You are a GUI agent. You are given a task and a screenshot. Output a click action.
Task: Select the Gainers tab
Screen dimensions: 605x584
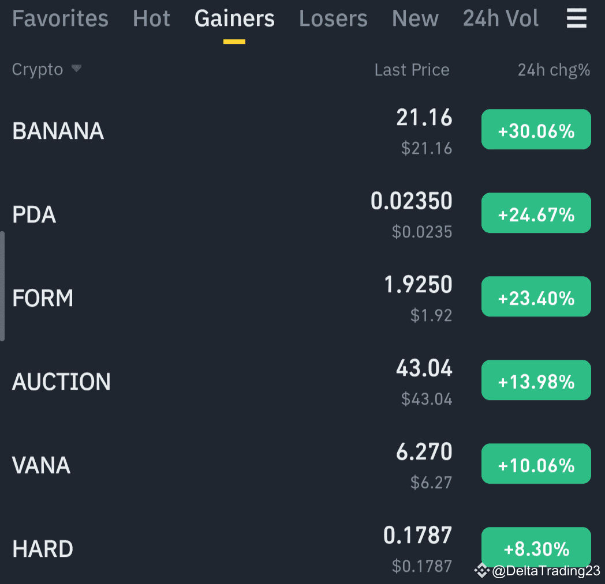click(234, 18)
